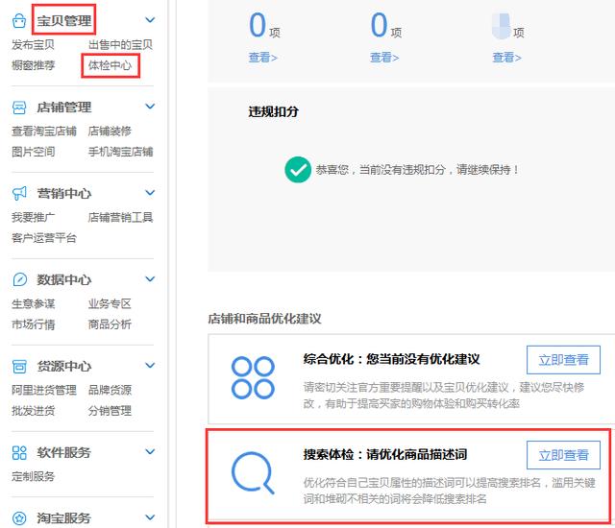Open 客户运营平台
Screen dimensions: 615x528
click(44, 238)
